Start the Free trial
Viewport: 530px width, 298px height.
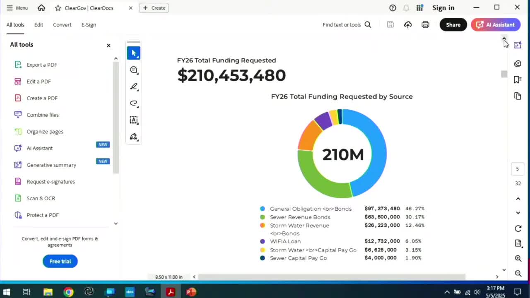(x=60, y=261)
